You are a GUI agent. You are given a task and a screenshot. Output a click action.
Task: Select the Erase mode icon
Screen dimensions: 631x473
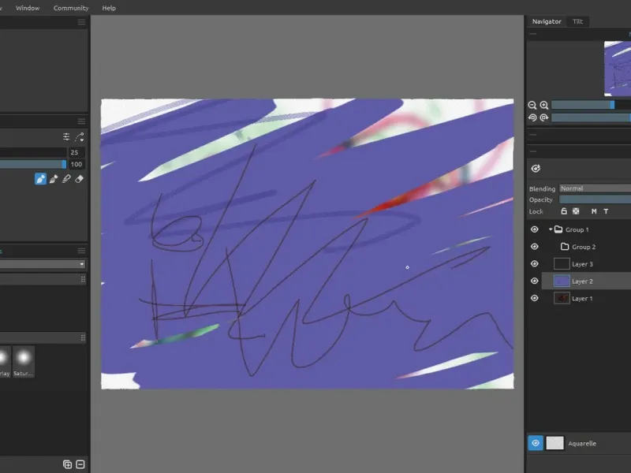click(80, 179)
